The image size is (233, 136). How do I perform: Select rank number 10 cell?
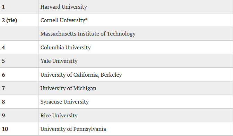[x=19, y=129]
